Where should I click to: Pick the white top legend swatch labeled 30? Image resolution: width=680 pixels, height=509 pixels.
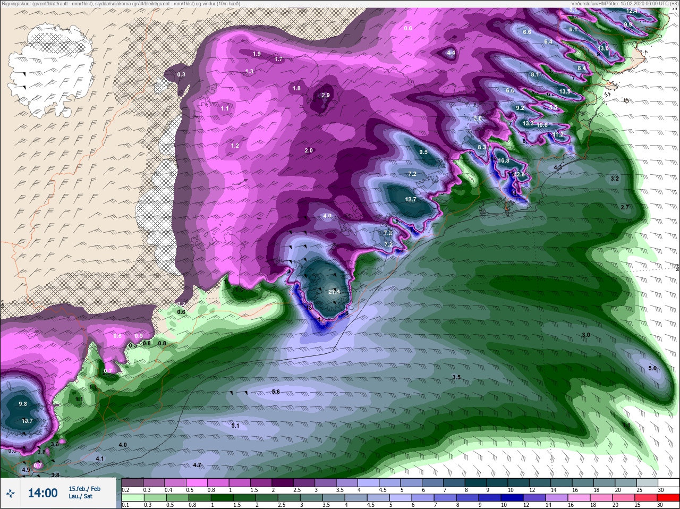[x=668, y=482]
